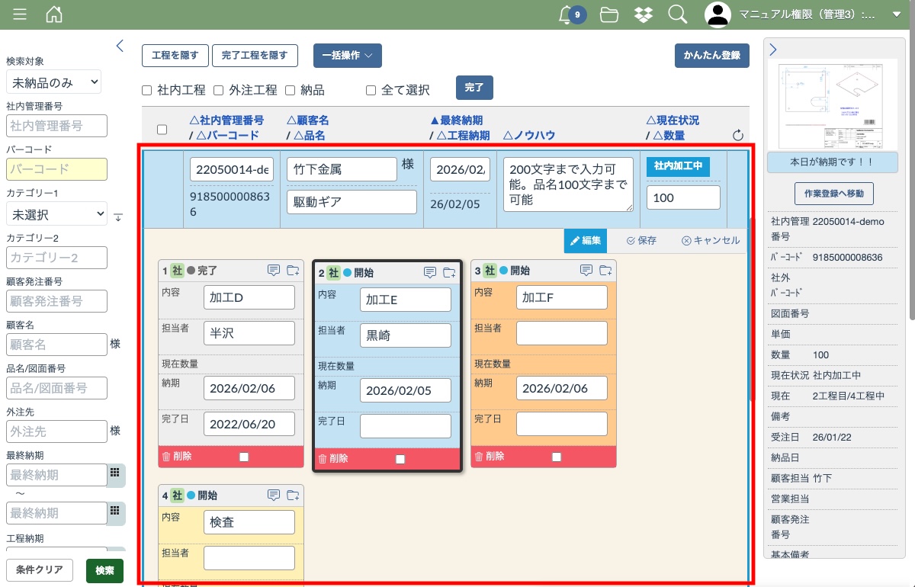Viewport: 915px width, 587px height.
Task: Sort by 最終納期 column header
Action: [x=457, y=120]
